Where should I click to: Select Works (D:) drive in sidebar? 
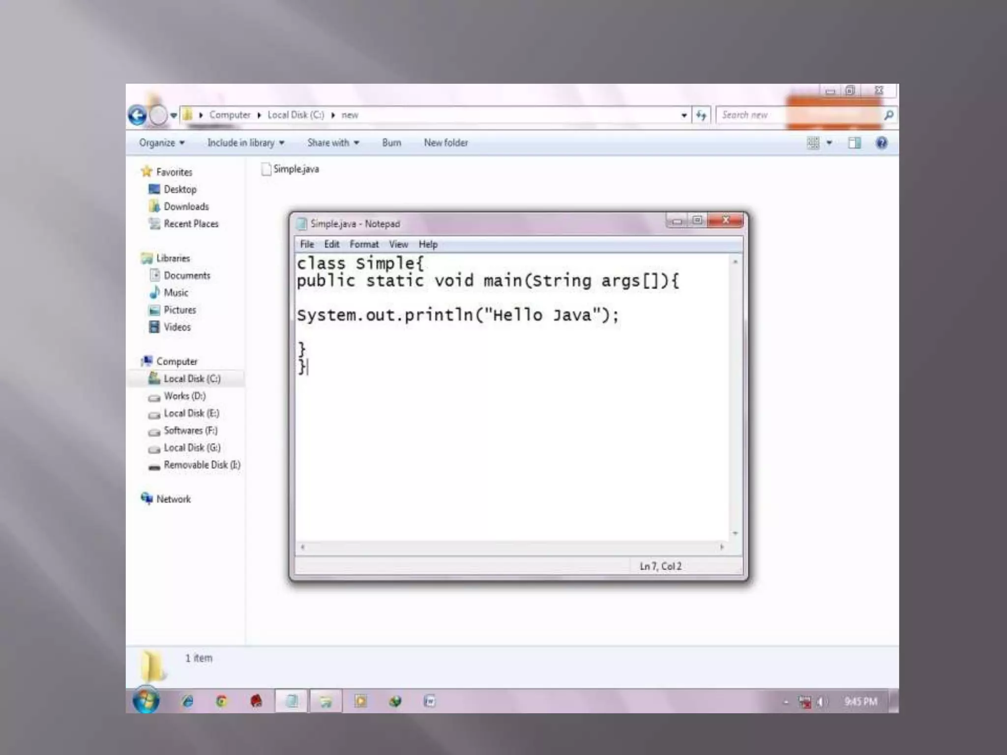point(184,396)
